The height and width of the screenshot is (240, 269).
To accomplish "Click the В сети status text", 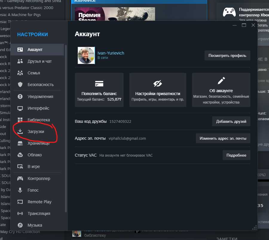I will click(103, 58).
